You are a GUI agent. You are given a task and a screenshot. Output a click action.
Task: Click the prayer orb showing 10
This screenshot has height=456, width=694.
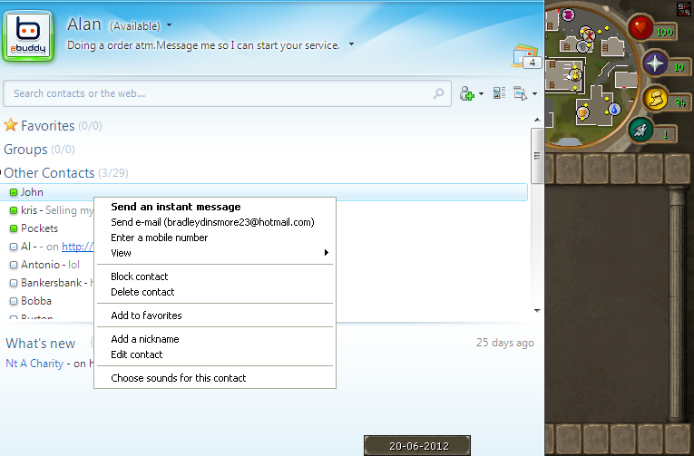655,63
